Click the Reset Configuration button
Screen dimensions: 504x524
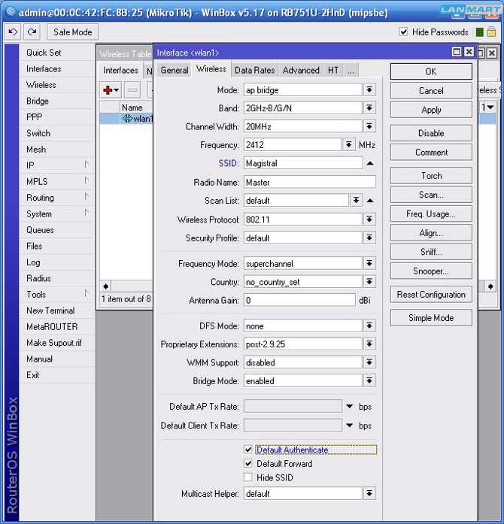click(431, 295)
